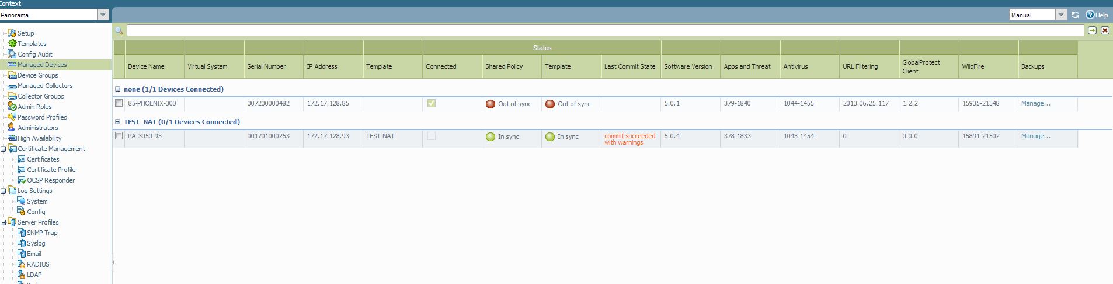Click IP address 172.17.128.85

pos(328,103)
